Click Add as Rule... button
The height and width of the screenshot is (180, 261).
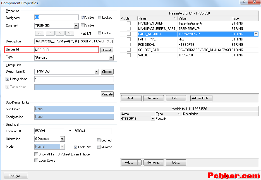pyautogui.click(x=201, y=98)
